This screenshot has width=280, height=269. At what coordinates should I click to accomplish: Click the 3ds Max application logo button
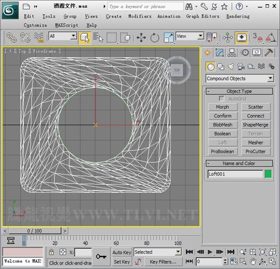pyautogui.click(x=10, y=11)
